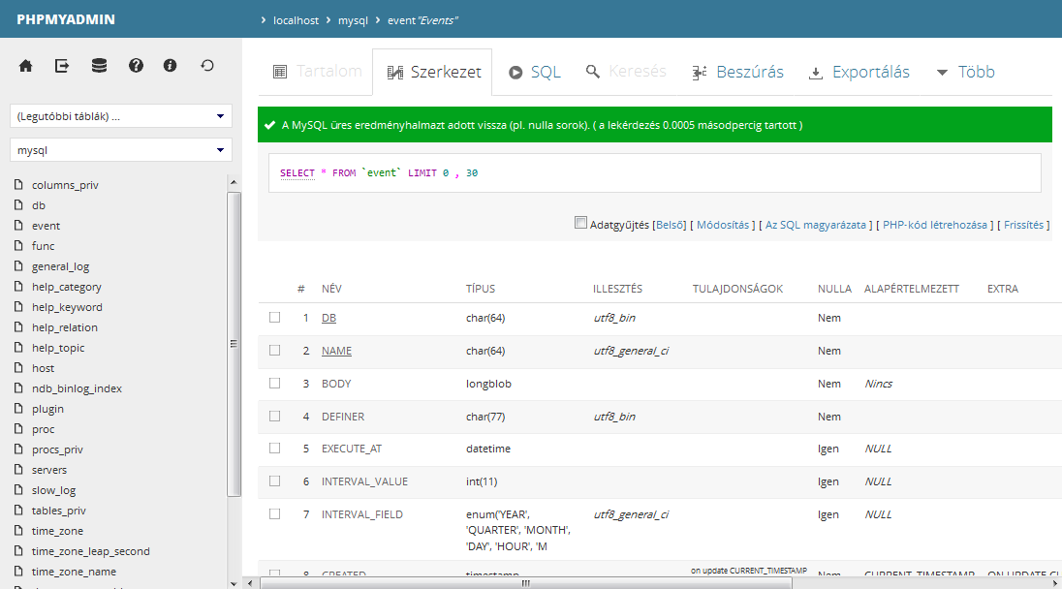The image size is (1062, 589).
Task: Open the Beszúrás tab
Action: 737,72
